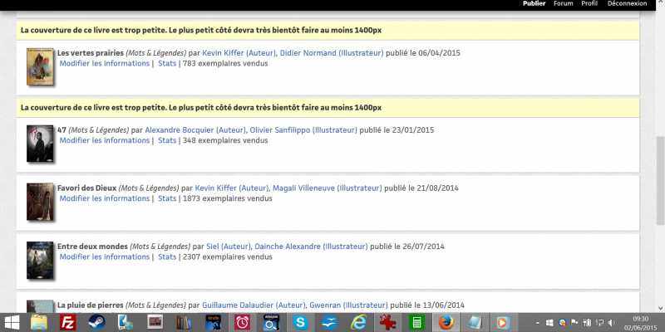Screen dimensions: 665x332
Task: Open the Publier menu item
Action: (x=534, y=4)
